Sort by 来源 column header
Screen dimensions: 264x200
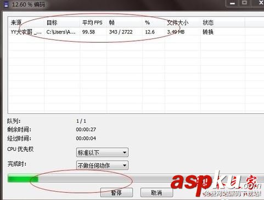26,22
